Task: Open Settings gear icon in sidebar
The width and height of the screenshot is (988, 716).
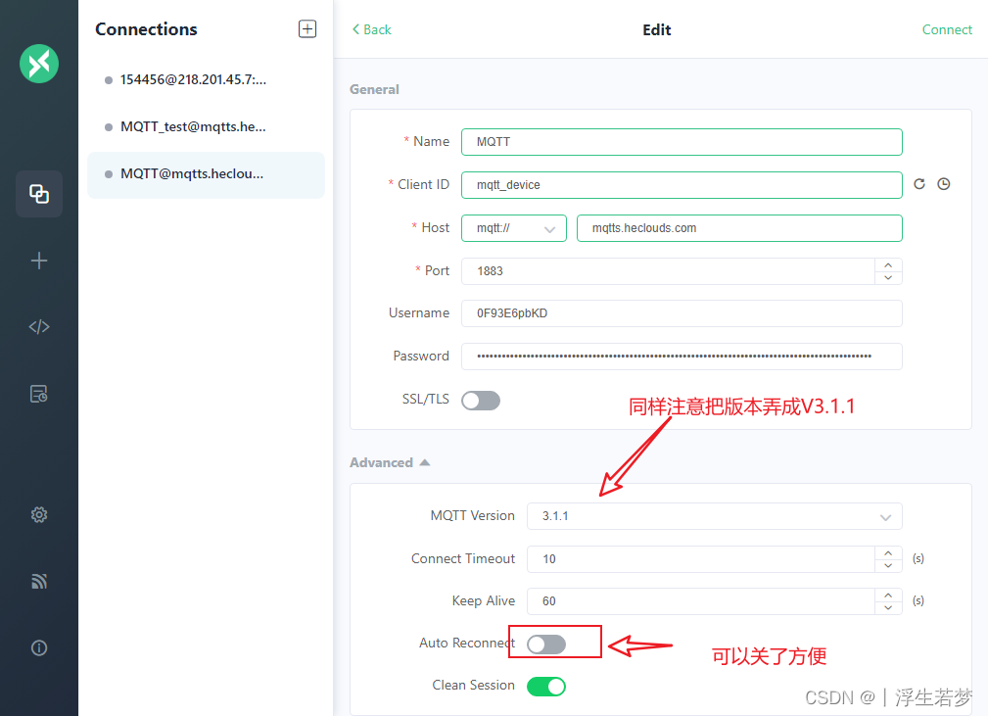Action: 39,515
